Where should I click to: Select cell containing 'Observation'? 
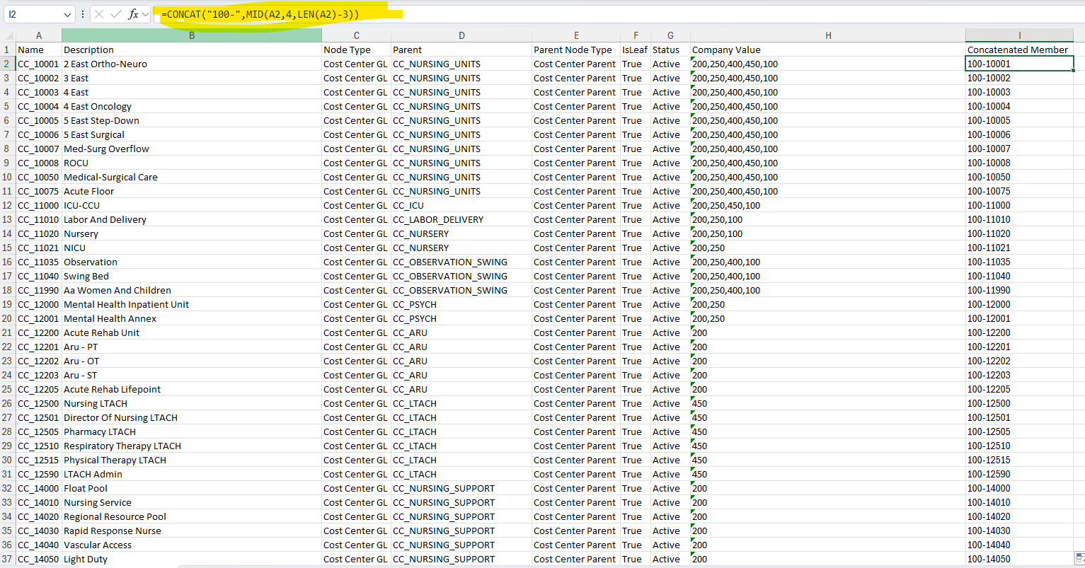pyautogui.click(x=191, y=262)
